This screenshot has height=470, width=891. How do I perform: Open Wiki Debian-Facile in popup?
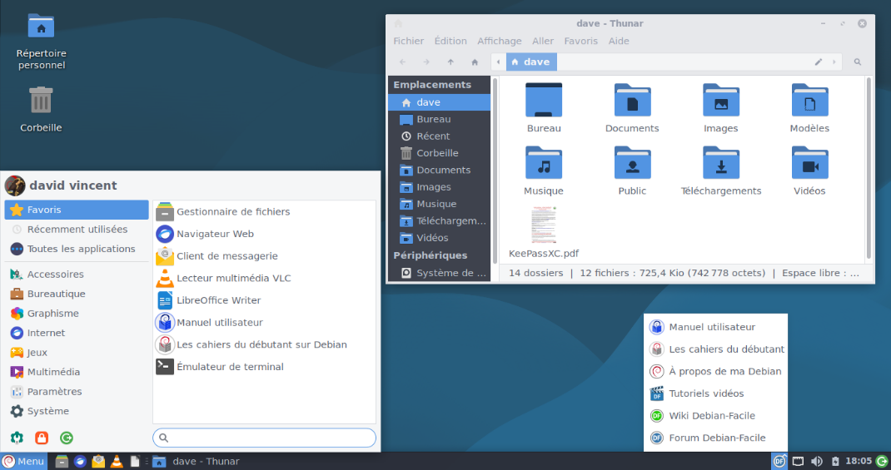(715, 415)
